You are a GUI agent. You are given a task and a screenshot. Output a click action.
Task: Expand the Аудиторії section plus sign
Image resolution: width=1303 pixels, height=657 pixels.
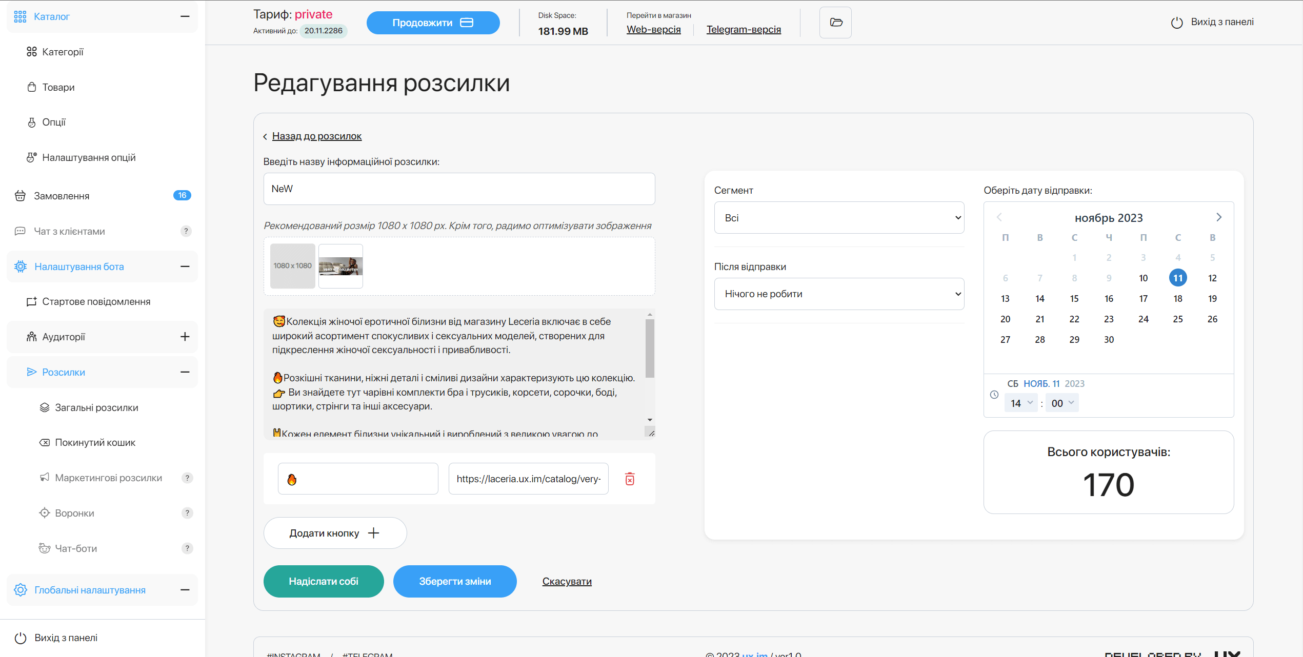(x=185, y=337)
